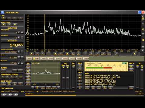The height and width of the screenshot is (108, 145).
Task: Click the Labels button under the spectrum
Action: coord(55,54)
